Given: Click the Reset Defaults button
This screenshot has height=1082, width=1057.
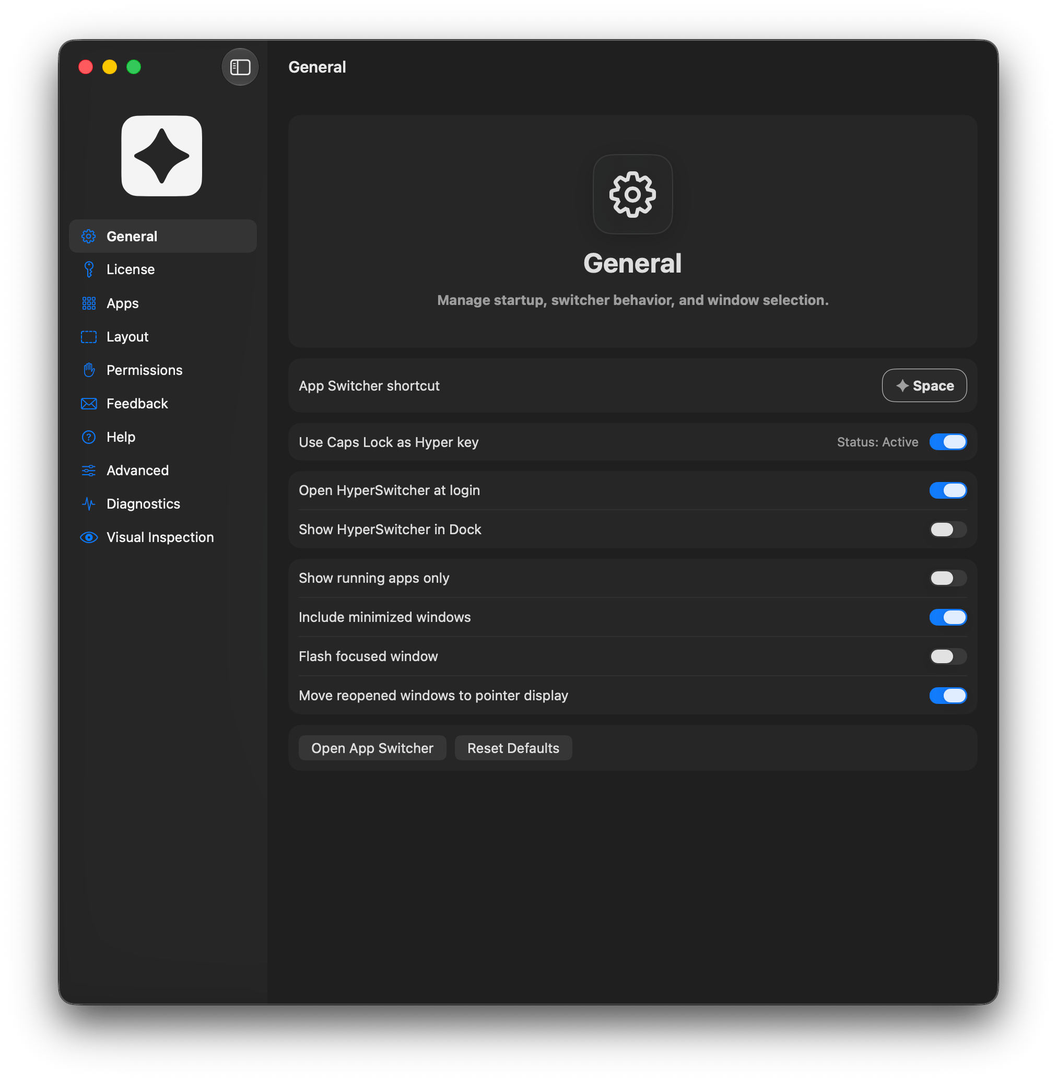Looking at the screenshot, I should click(513, 748).
